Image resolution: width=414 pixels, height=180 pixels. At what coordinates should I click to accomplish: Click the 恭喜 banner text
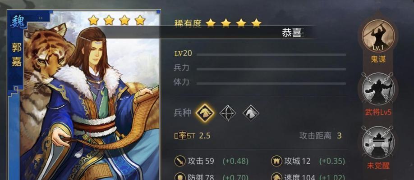pos(291,32)
